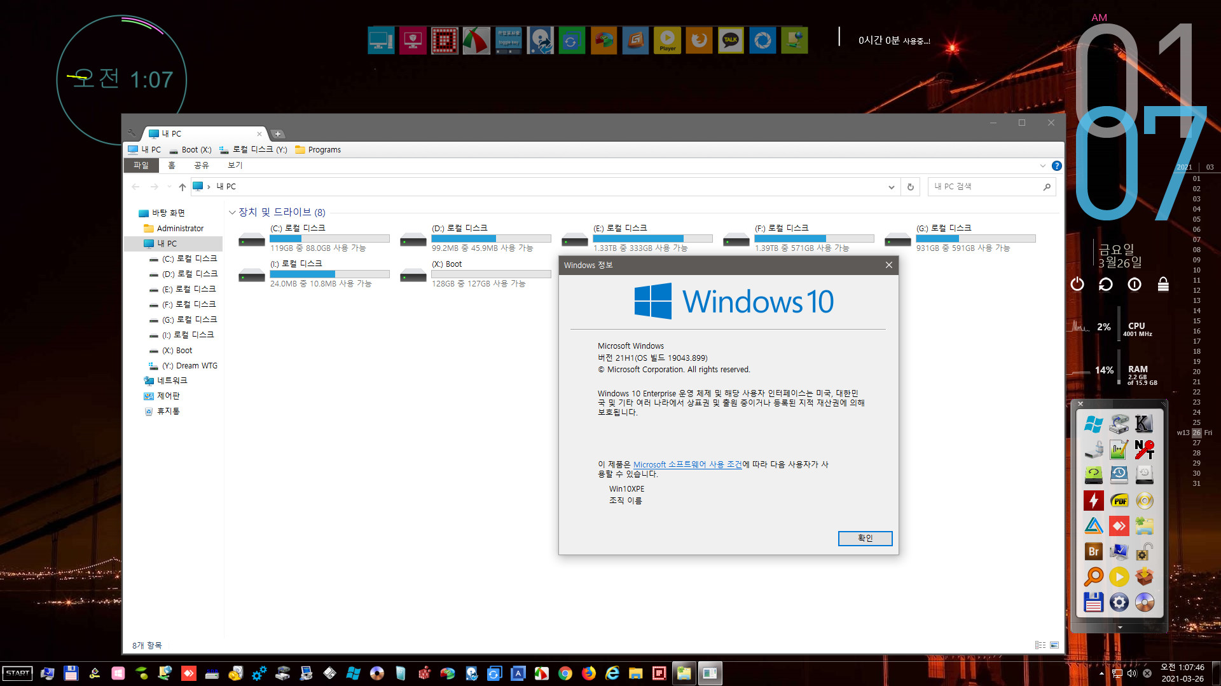Open the blue monitor PC tile in the top launcher

click(381, 41)
